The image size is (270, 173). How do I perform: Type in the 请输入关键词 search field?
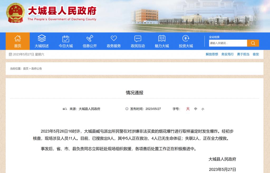pyautogui.click(x=228, y=43)
